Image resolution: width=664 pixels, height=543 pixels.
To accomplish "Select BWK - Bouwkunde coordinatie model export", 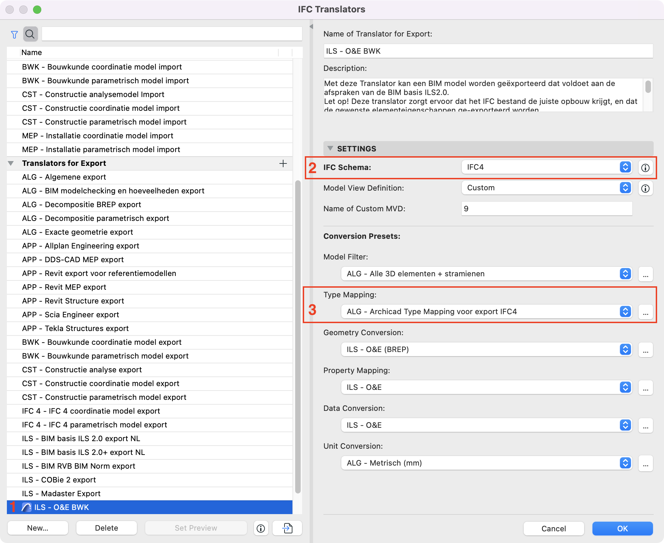I will tap(150, 342).
